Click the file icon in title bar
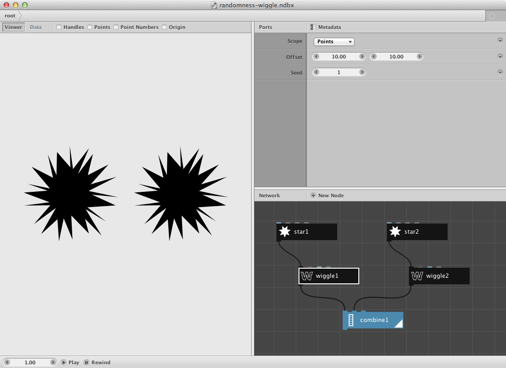Image resolution: width=506 pixels, height=368 pixels. coord(214,5)
